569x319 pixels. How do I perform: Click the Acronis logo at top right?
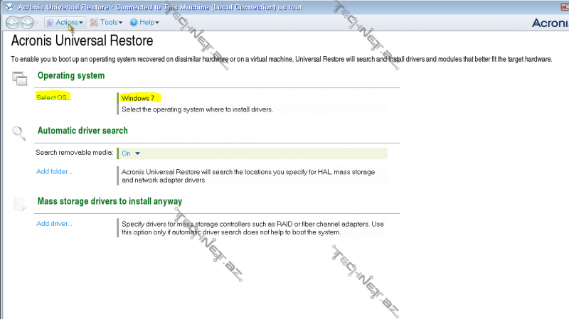coord(549,23)
